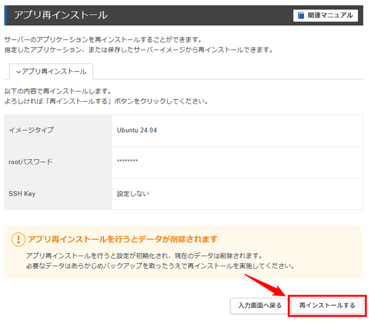Image resolution: width=369 pixels, height=323 pixels.
Task: Click text 以下の内容で再インストールします
Action: [58, 91]
